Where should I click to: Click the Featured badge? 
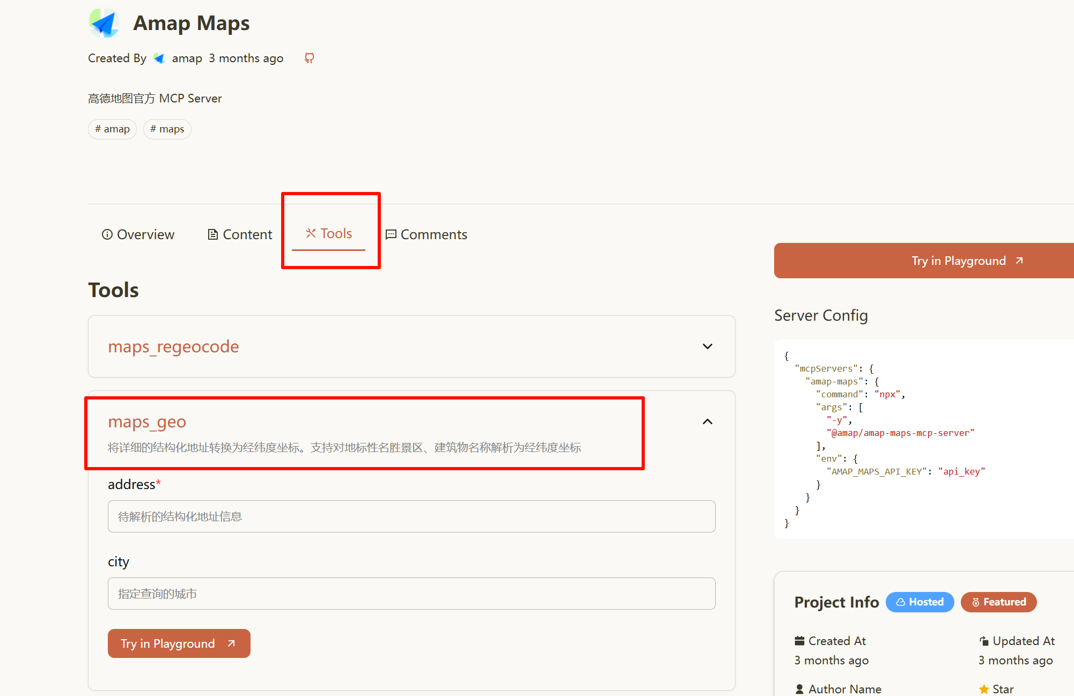(x=999, y=602)
